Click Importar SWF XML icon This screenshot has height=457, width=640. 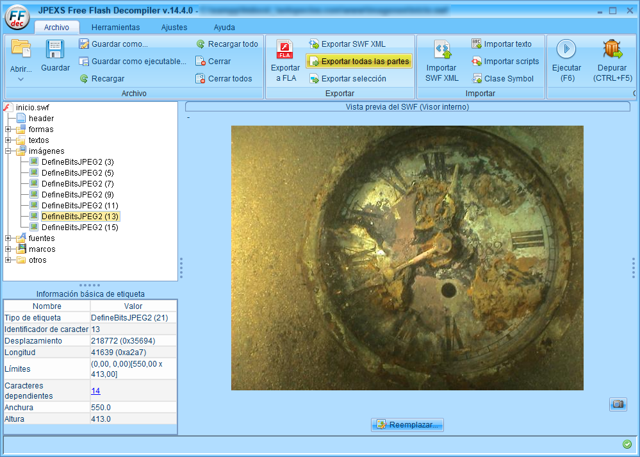click(441, 50)
